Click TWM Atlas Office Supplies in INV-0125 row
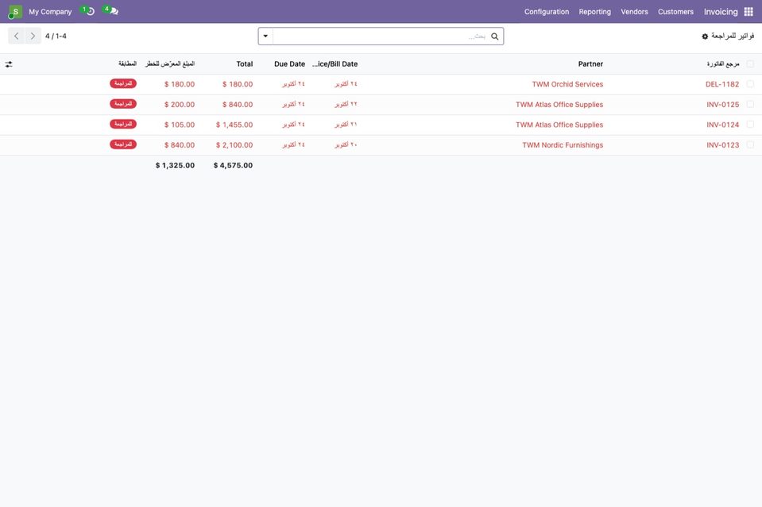The height and width of the screenshot is (507, 762). point(559,105)
